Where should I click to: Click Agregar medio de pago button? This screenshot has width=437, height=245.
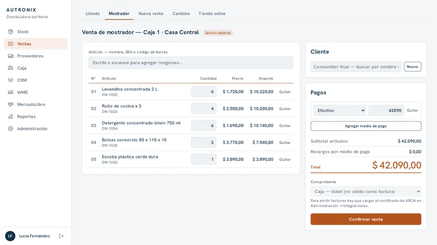pos(365,126)
